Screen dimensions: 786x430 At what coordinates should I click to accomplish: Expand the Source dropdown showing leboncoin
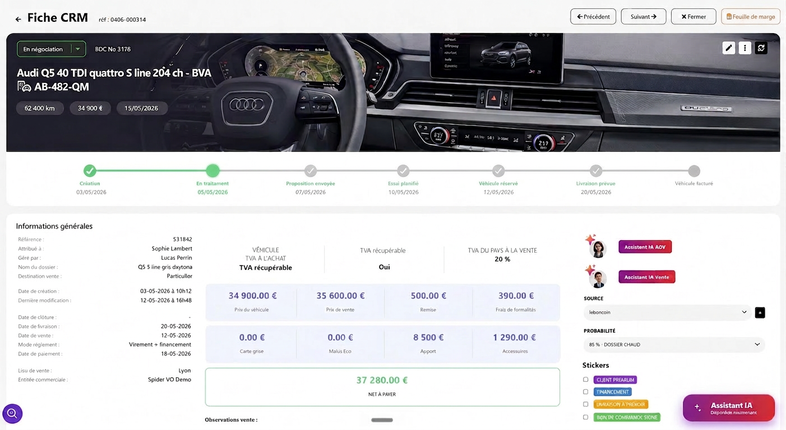(667, 312)
